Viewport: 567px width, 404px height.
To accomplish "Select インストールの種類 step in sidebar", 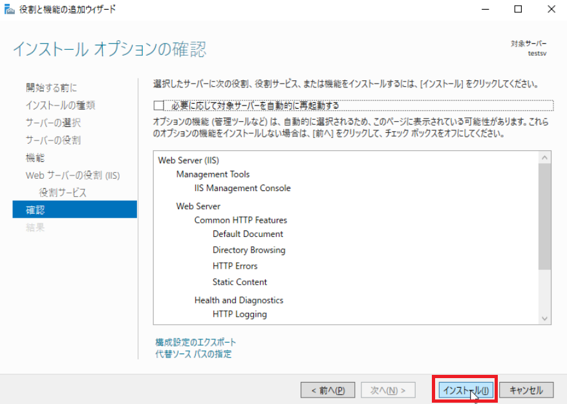I will pyautogui.click(x=60, y=105).
